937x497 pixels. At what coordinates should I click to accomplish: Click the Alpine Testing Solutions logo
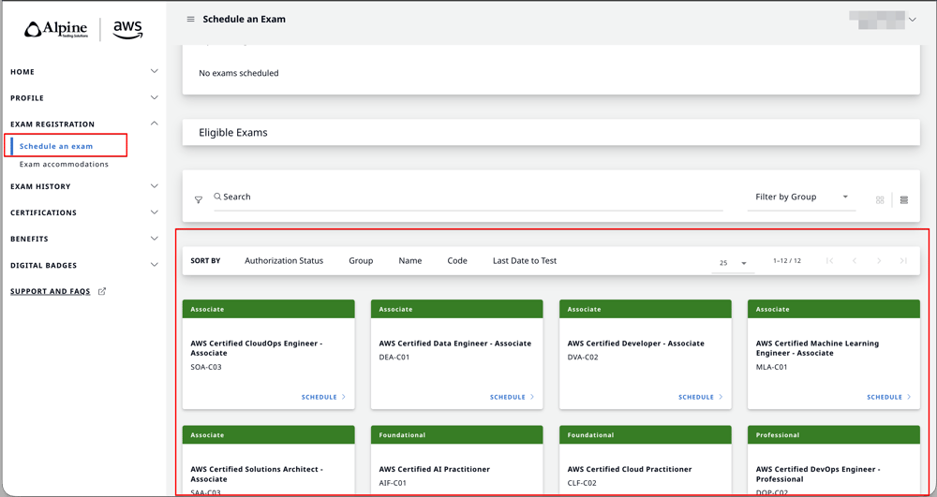tap(56, 29)
